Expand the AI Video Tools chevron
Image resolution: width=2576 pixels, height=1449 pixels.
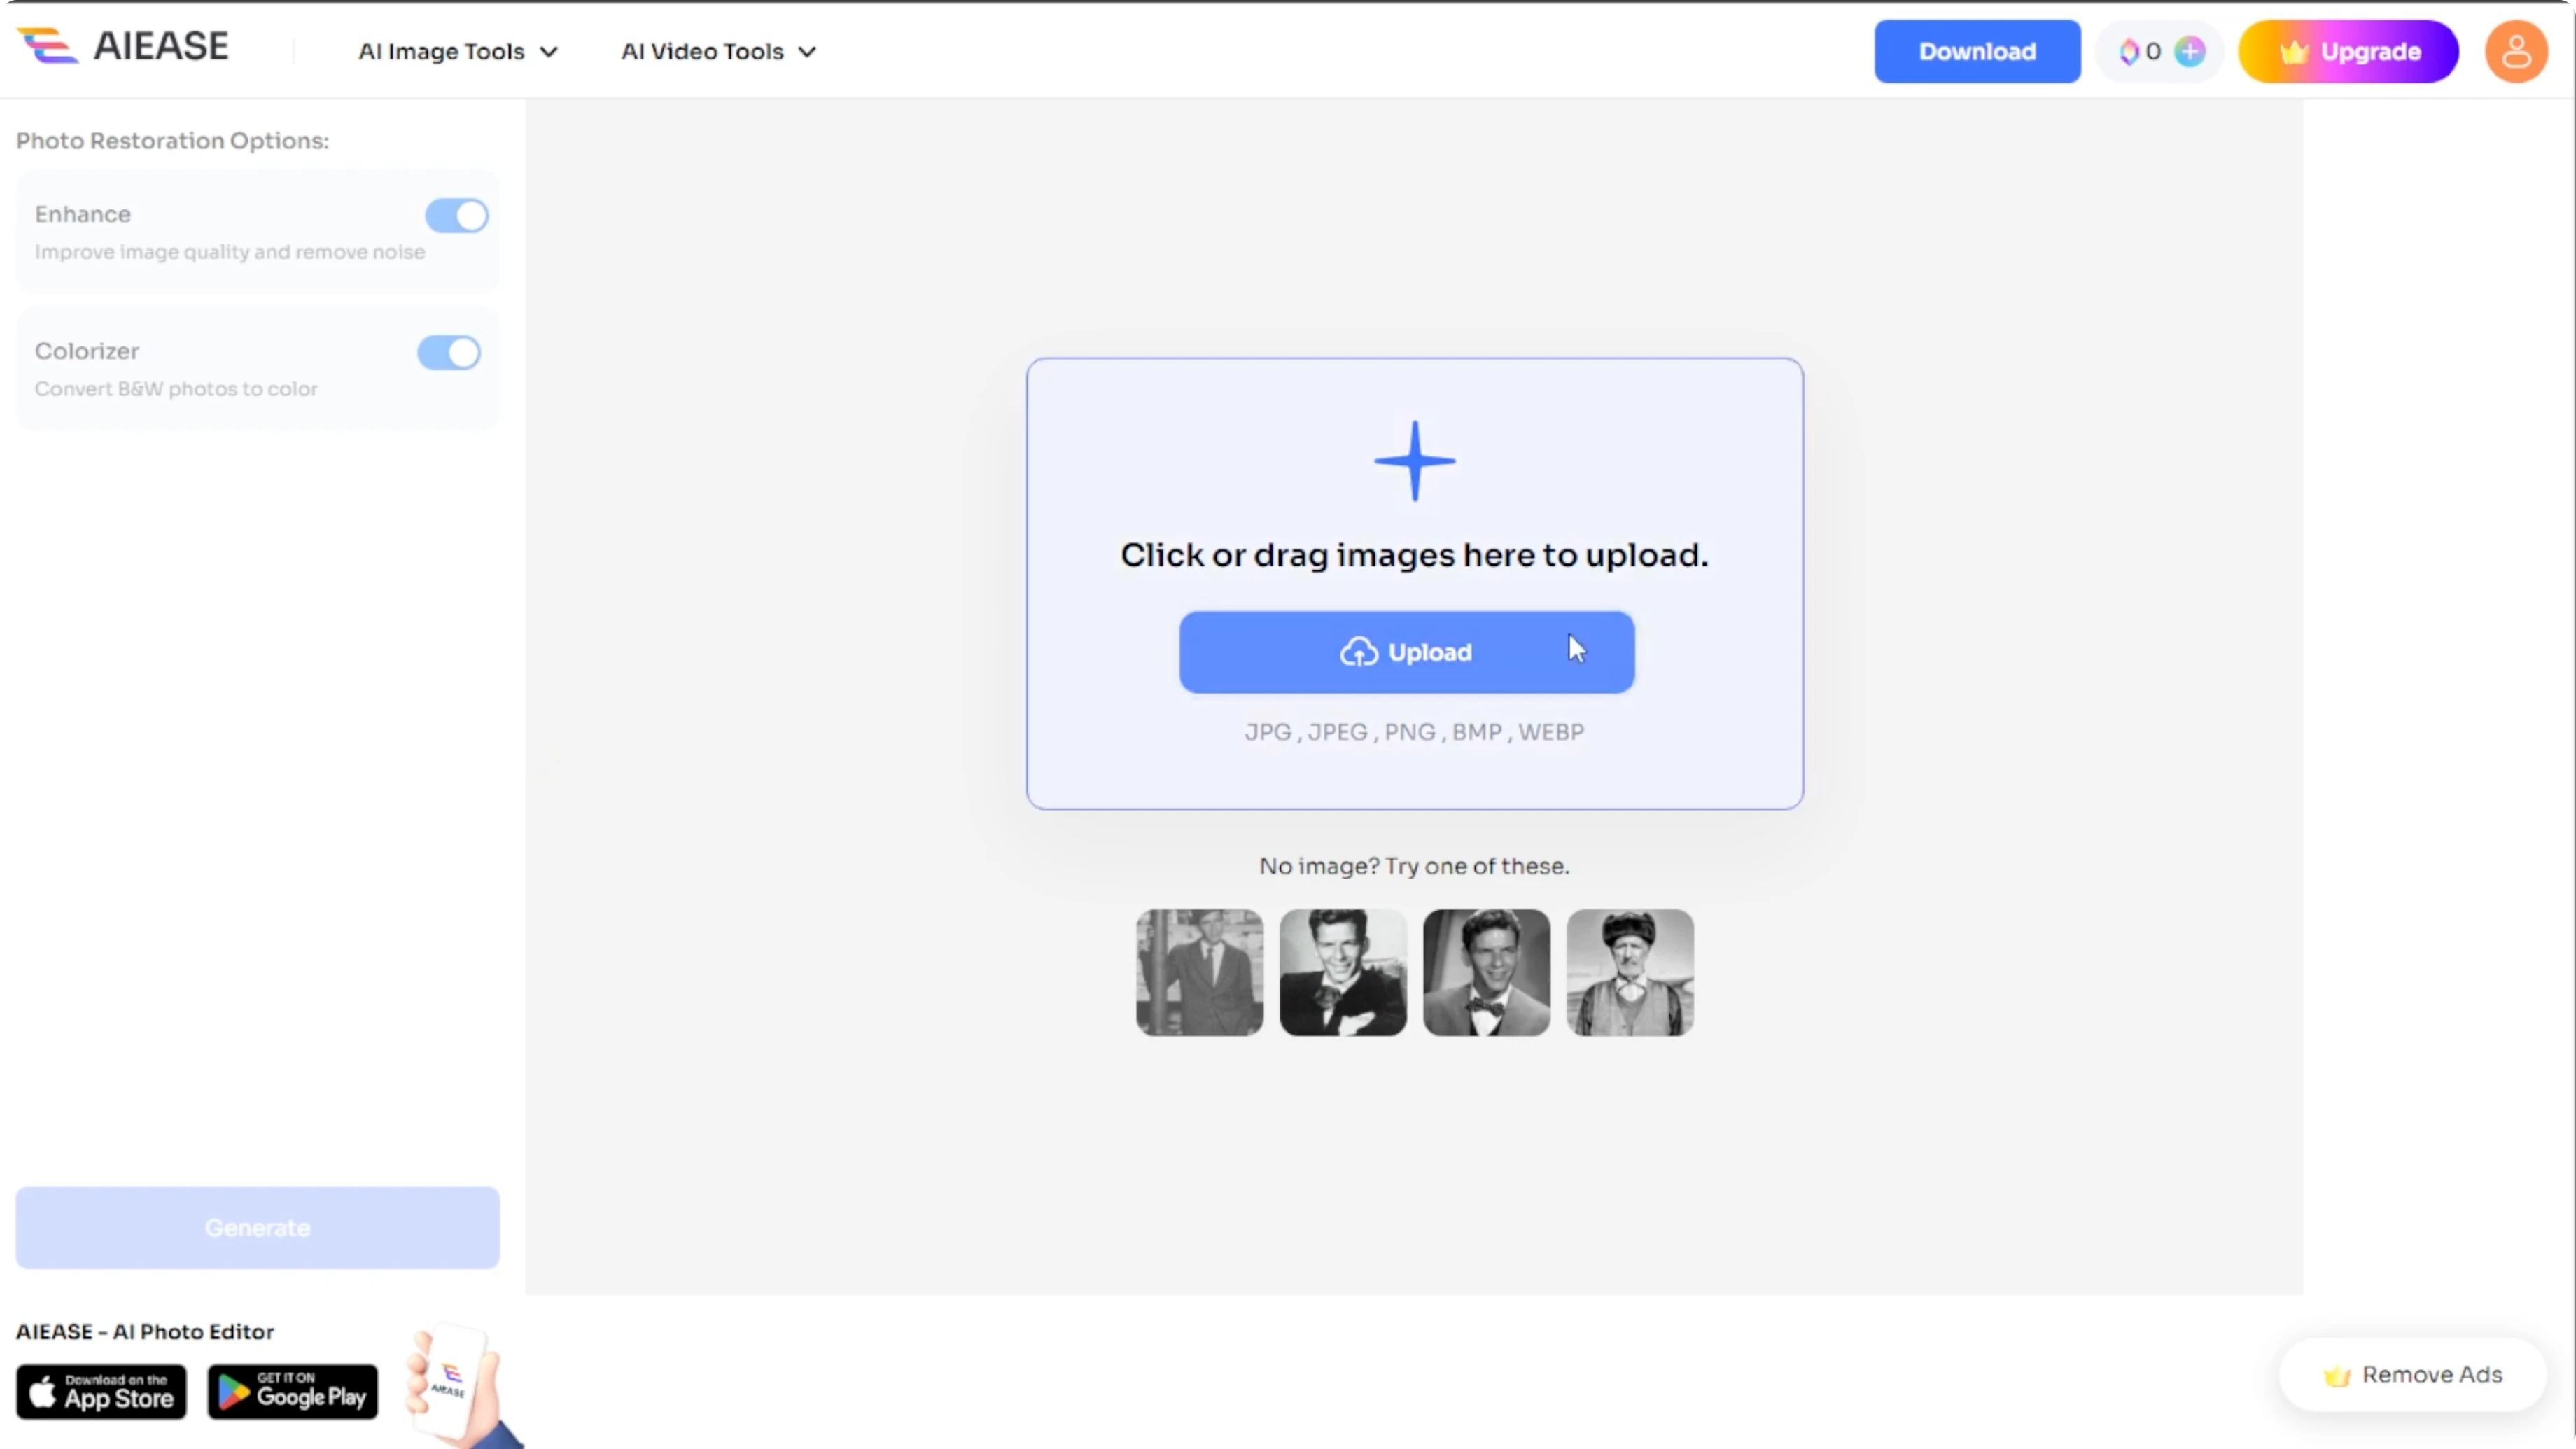click(x=807, y=52)
